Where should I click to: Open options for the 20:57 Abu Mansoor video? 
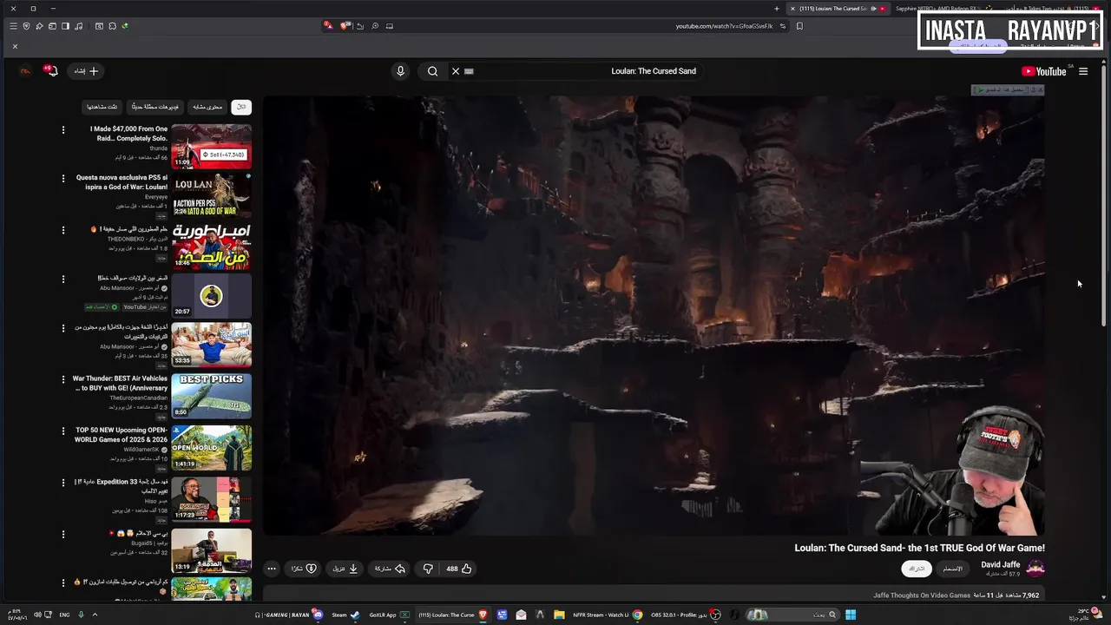[x=62, y=279]
